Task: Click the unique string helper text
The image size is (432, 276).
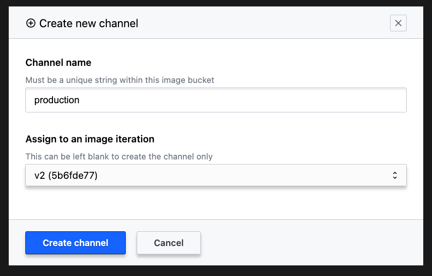Action: click(120, 80)
